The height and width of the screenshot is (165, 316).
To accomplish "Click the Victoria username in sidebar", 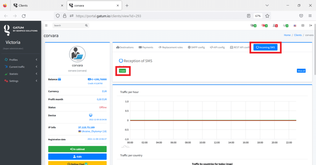I will click(13, 42).
